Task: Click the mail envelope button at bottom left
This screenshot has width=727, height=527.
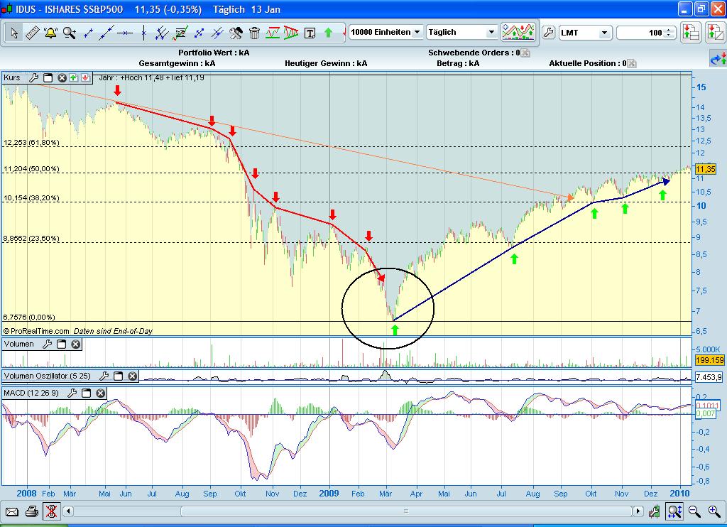Action: (x=12, y=511)
